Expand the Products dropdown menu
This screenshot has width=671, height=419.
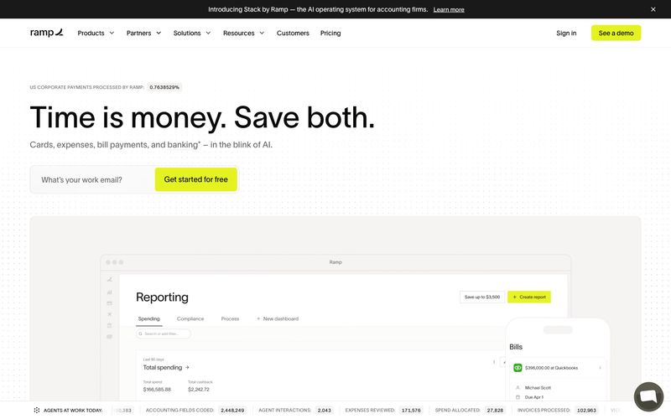click(x=96, y=33)
